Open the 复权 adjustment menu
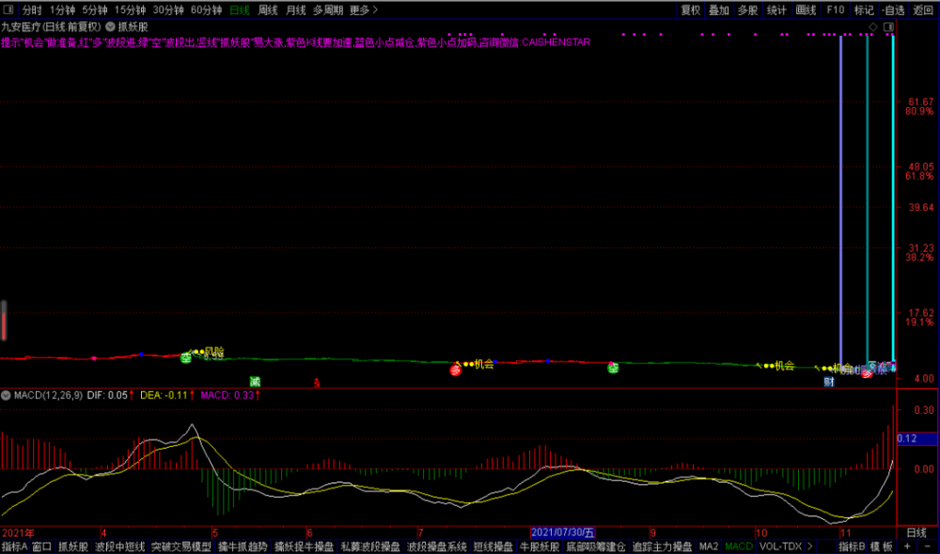The width and height of the screenshot is (940, 554). [x=691, y=10]
